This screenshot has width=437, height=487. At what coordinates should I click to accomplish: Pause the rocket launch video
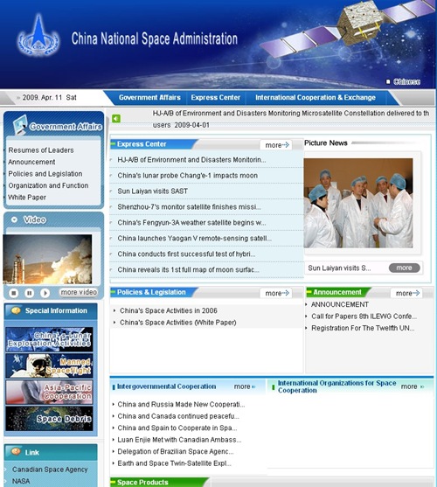[29, 293]
